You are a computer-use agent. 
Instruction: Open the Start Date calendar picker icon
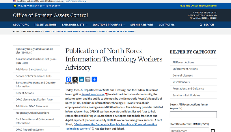213,130
